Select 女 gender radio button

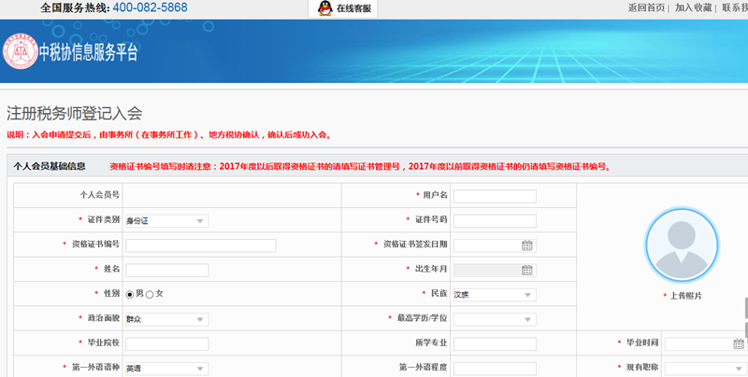(x=150, y=294)
